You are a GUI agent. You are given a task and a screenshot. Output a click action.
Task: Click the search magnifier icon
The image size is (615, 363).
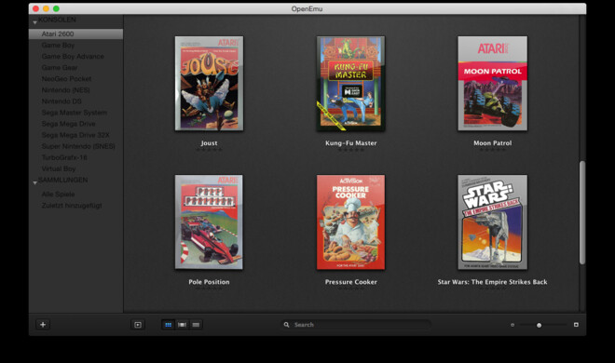point(287,325)
